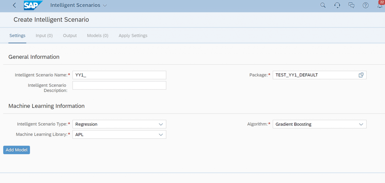Select the Apply Settings tab

click(x=133, y=35)
